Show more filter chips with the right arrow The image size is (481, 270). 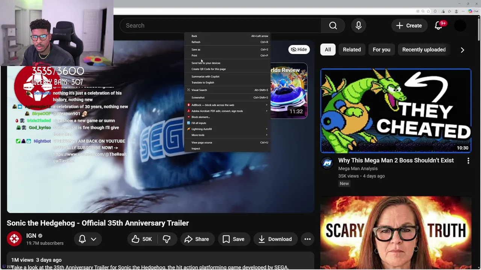tap(462, 50)
